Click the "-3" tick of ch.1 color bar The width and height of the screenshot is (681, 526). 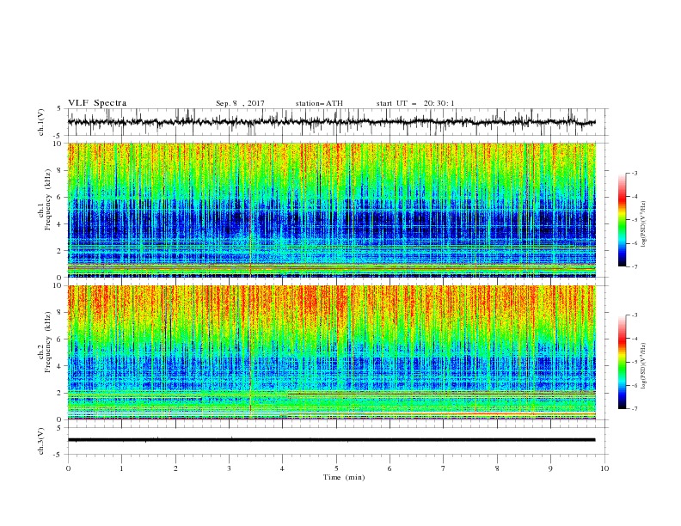[x=634, y=173]
